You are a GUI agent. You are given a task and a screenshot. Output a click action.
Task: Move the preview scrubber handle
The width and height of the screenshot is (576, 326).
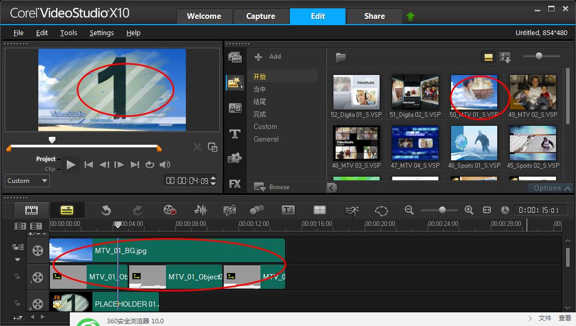[52, 140]
